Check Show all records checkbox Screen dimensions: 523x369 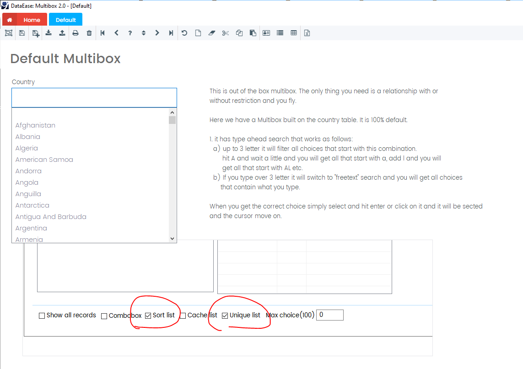pyautogui.click(x=42, y=316)
